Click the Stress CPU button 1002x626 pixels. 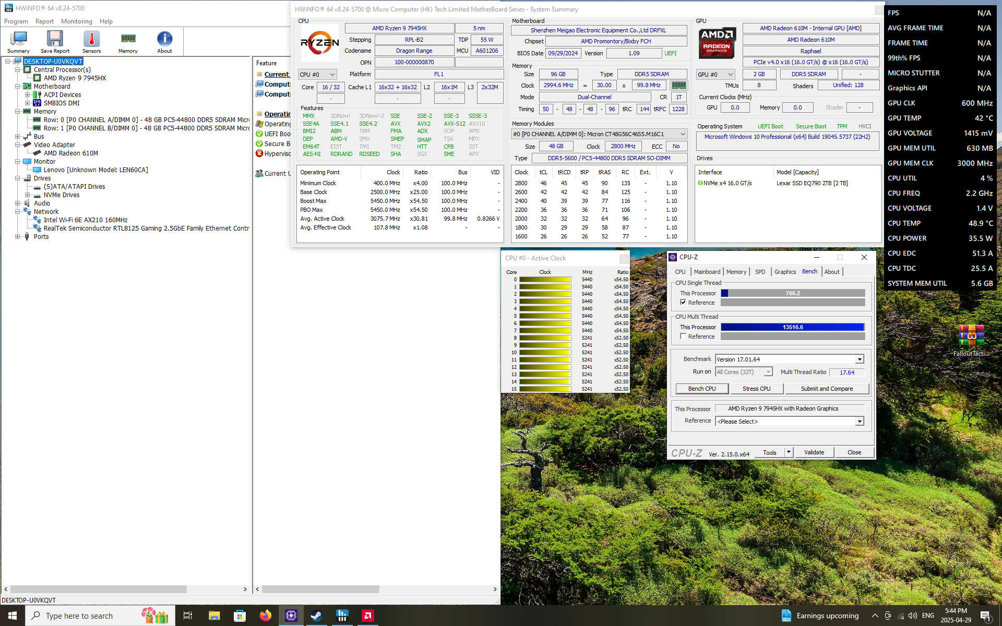click(756, 389)
